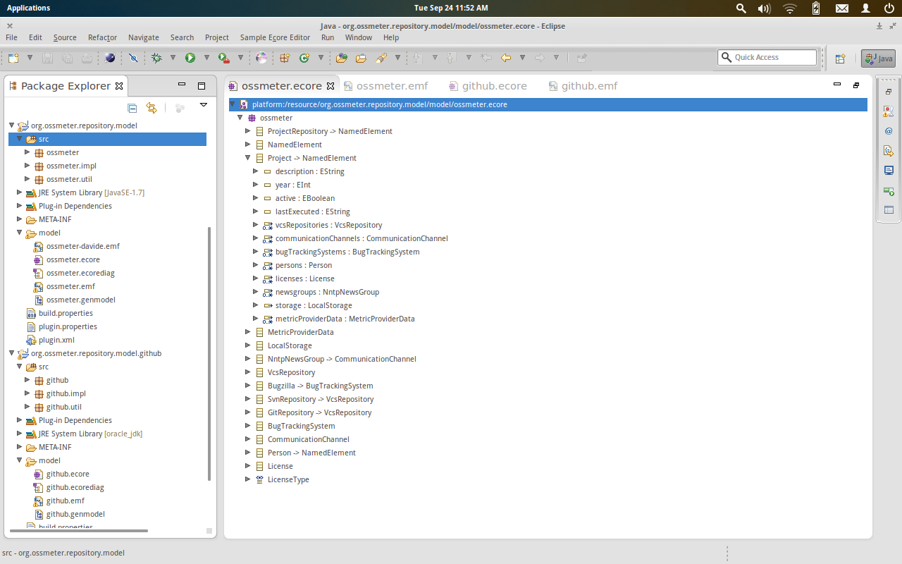Viewport: 902px width, 564px height.
Task: Restore the right trim view stack
Action: click(889, 92)
